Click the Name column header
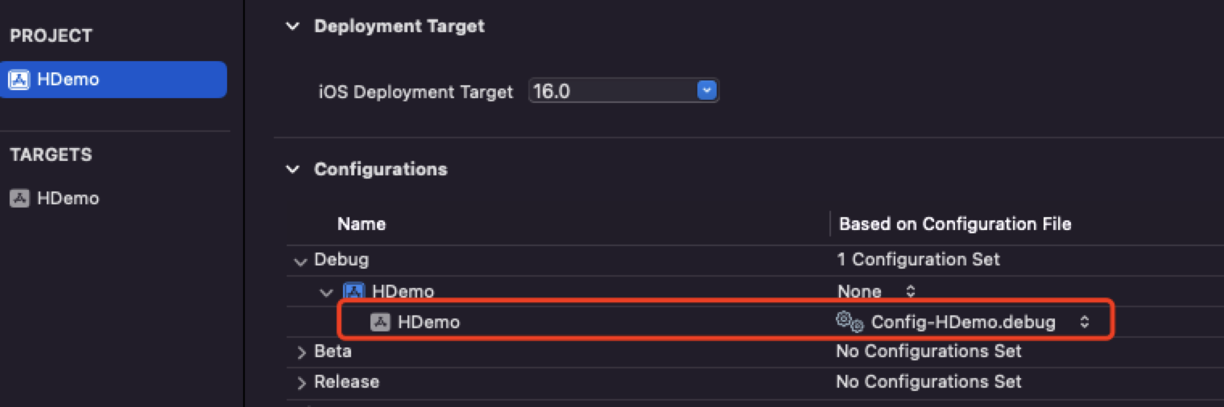The height and width of the screenshot is (407, 1224). 361,224
